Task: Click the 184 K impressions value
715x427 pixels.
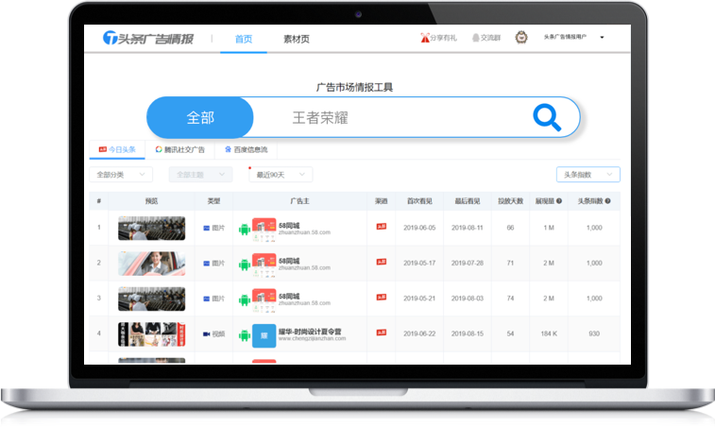Action: point(549,333)
